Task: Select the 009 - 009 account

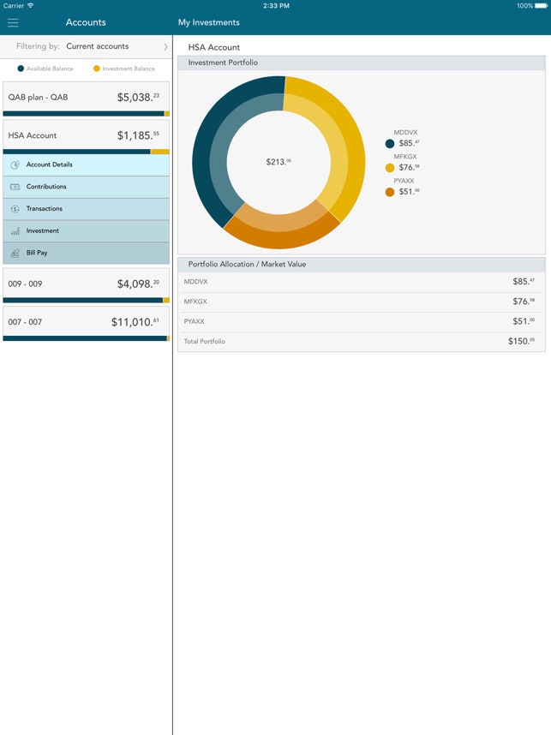Action: (87, 284)
